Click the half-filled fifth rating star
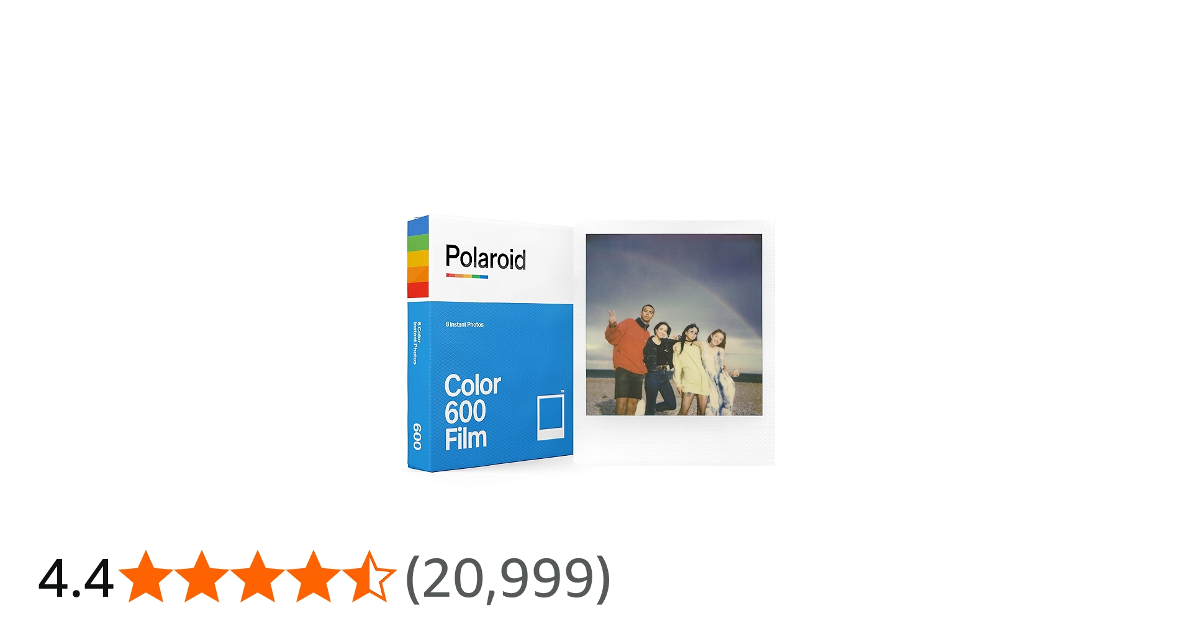The image size is (1186, 621). (369, 577)
